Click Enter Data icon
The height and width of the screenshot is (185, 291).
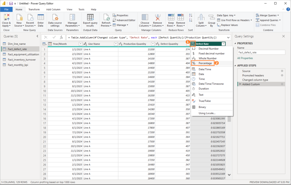(41, 17)
